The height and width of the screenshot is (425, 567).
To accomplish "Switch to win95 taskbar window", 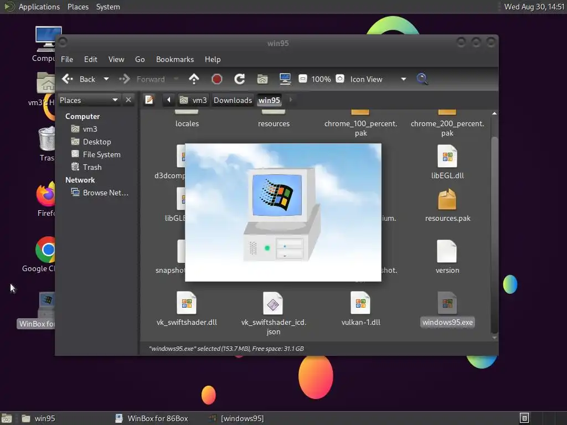I will (x=38, y=418).
